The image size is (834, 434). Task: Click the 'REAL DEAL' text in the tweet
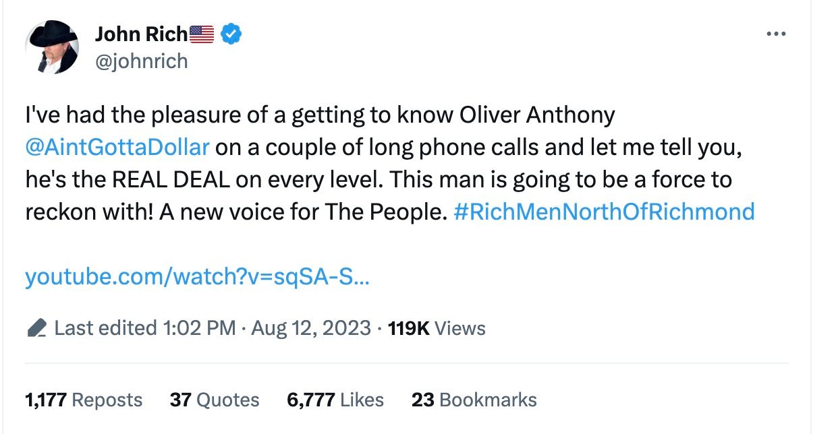pyautogui.click(x=165, y=180)
